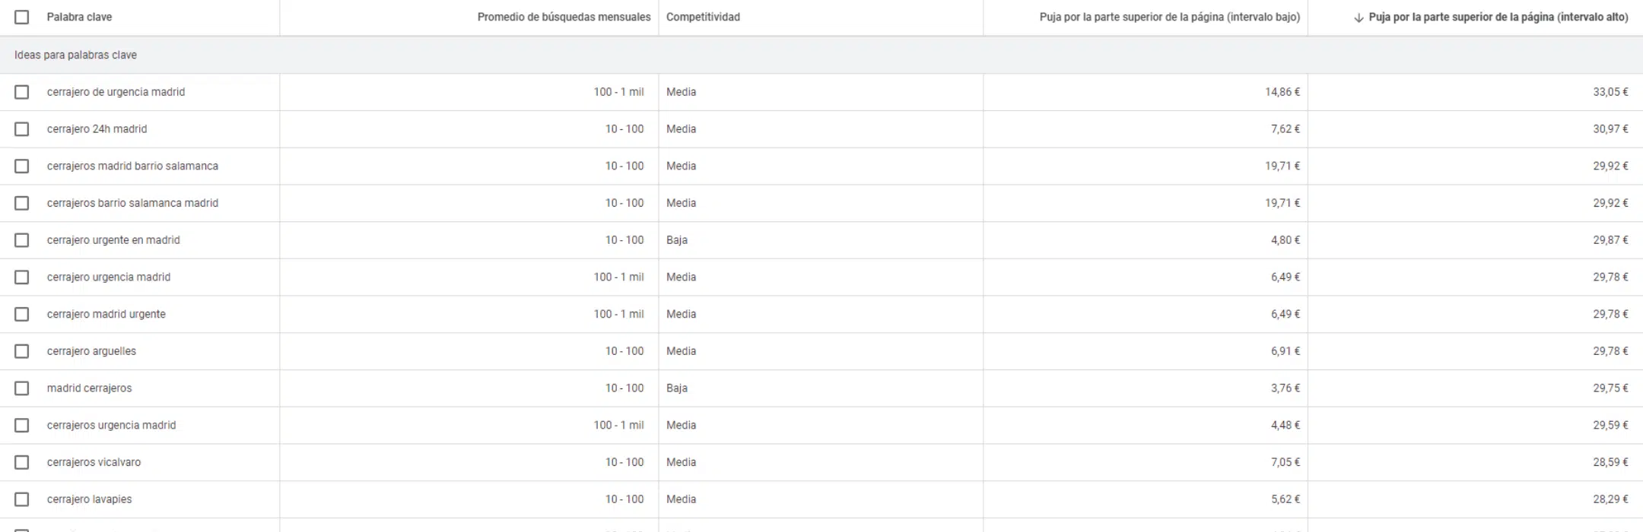
Task: Enable the checkbox for cerrajeros vicalvaro
Action: click(x=22, y=462)
